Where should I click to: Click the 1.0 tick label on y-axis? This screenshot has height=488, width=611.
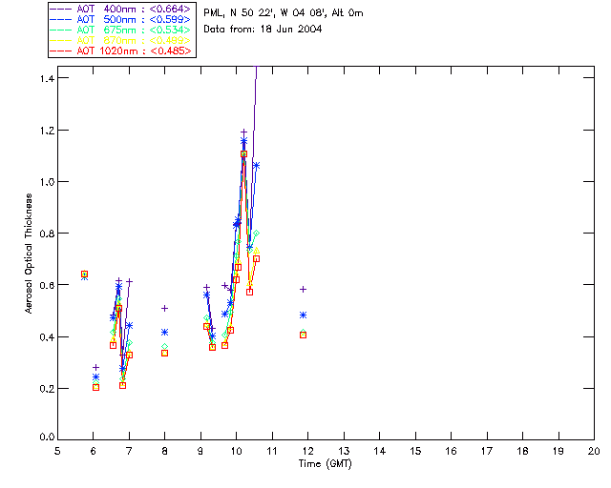click(x=44, y=182)
